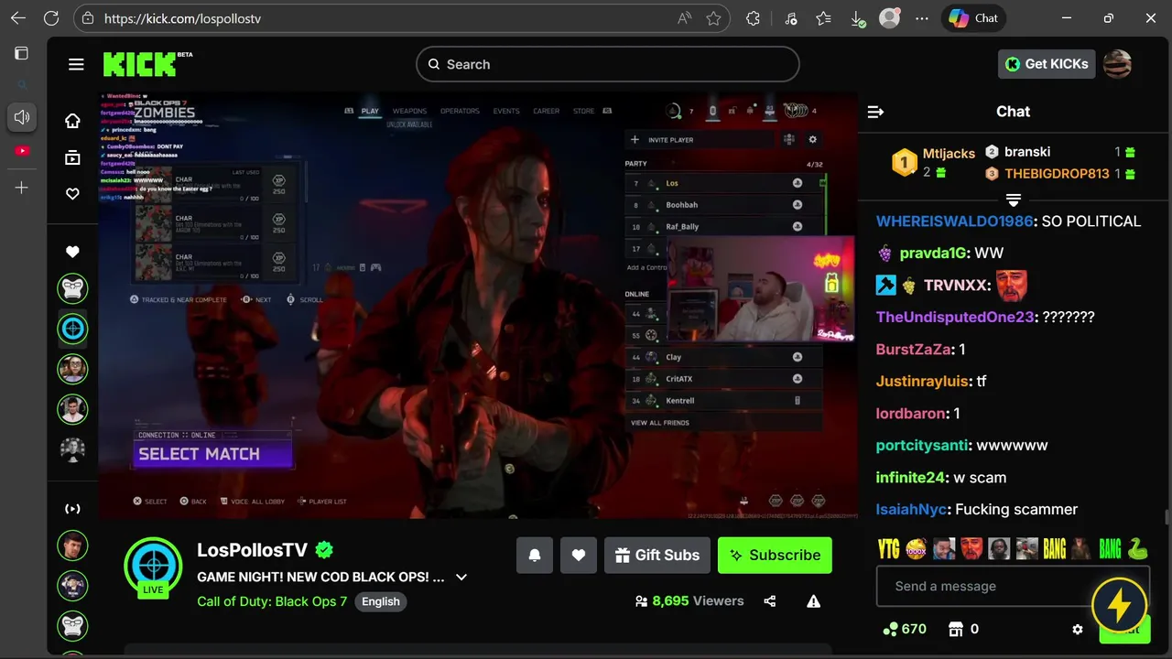Open Edge favorites star-list icon
Viewport: 1172px width, 659px height.
pos(823,18)
